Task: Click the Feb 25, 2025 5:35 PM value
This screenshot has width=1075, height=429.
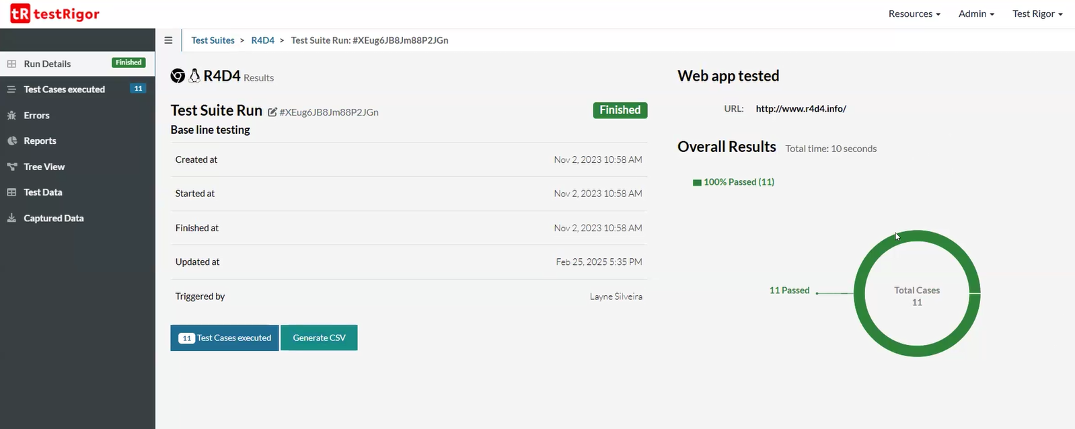Action: [x=599, y=262]
